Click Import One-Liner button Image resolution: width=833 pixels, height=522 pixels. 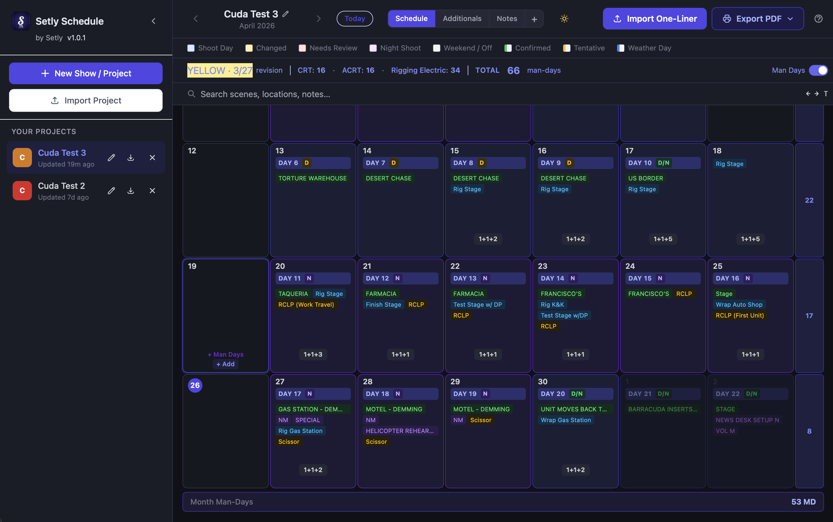654,19
